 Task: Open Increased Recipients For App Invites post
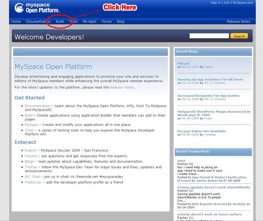click(x=208, y=96)
